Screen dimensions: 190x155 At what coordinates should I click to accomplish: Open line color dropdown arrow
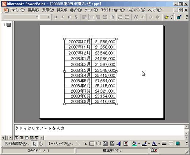149,144
